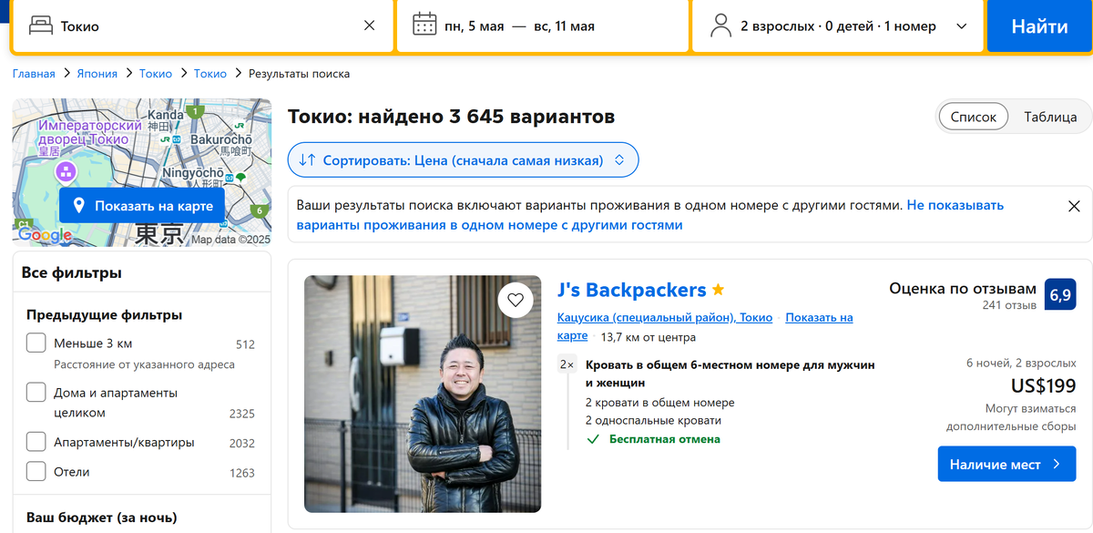The height and width of the screenshot is (533, 1093).
Task: Click the US$199 price text
Action: tap(1043, 385)
